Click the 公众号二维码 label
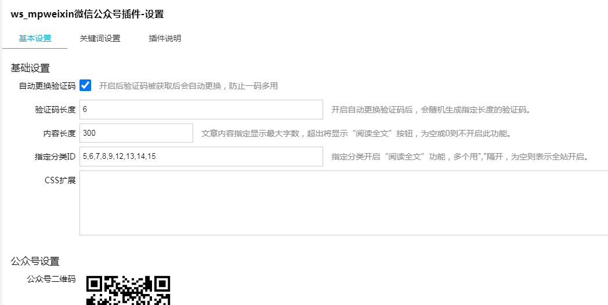 point(51,279)
